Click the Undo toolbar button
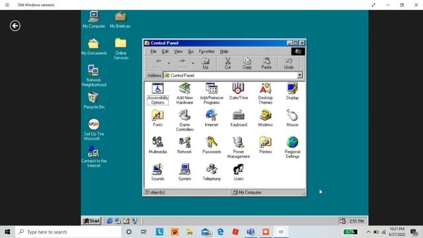Viewport: 423px width, 238px height. [289, 63]
